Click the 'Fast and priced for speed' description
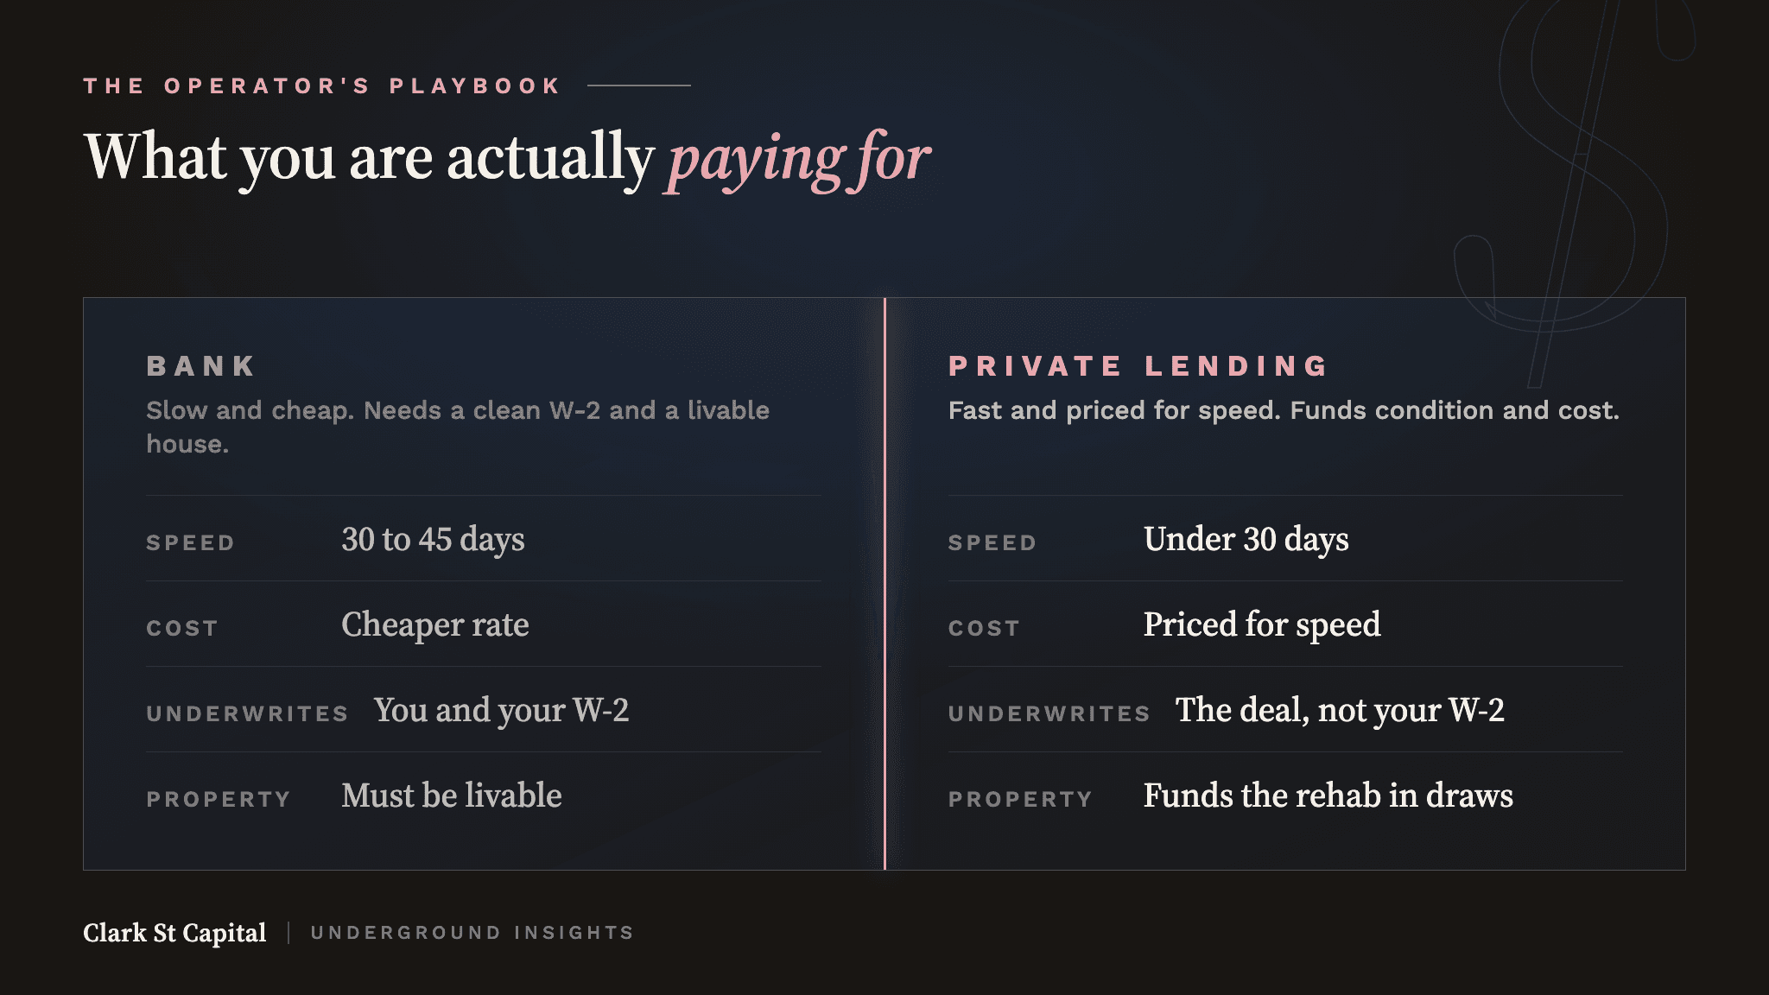This screenshot has height=995, width=1769. click(x=1284, y=410)
